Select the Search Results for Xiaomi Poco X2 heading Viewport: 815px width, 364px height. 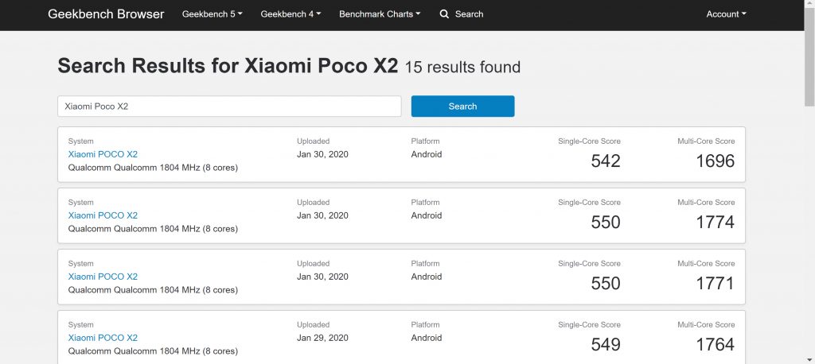click(228, 66)
